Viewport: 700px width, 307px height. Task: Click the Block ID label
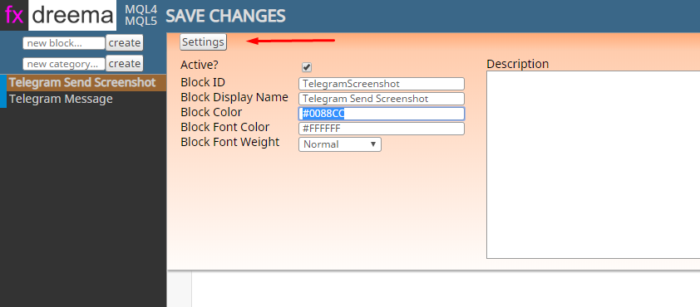(203, 82)
